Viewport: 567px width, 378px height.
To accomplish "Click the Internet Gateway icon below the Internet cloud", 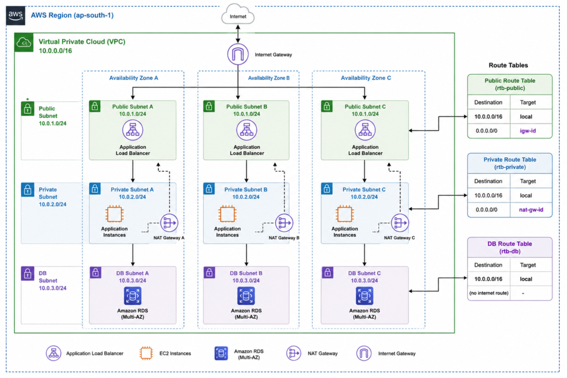I will [238, 54].
